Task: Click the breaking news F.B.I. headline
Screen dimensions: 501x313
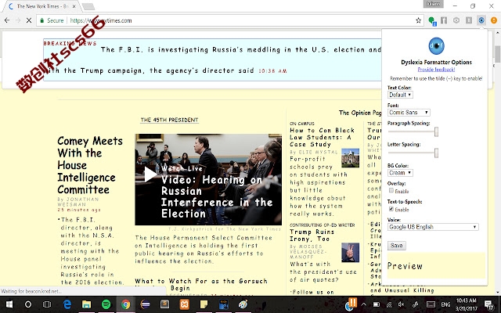Action: (x=212, y=60)
